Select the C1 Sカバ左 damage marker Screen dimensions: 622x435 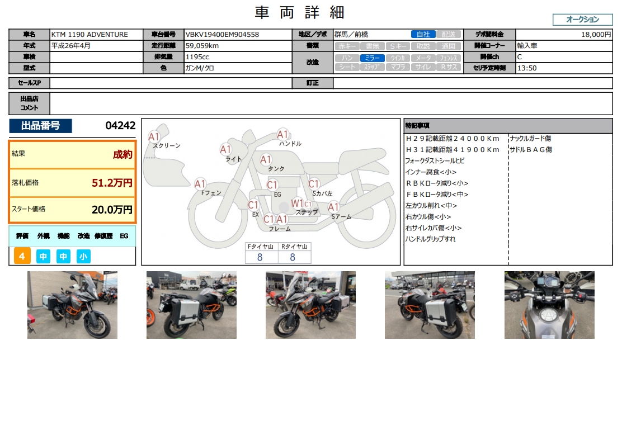[314, 183]
